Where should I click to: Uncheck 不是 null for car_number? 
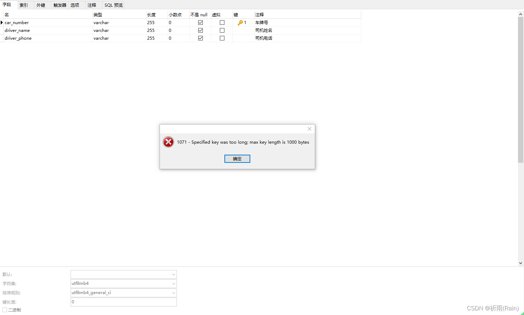[200, 23]
